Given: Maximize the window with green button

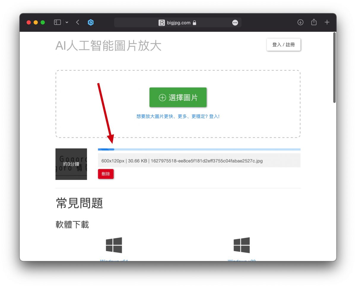Looking at the screenshot, I should [43, 23].
